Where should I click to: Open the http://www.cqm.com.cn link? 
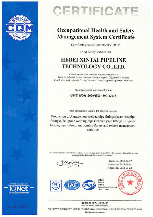tap(95, 212)
